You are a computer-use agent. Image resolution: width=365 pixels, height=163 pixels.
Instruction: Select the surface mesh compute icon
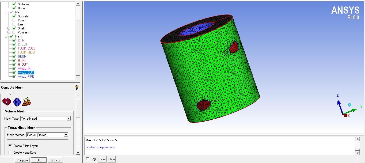pyautogui.click(x=7, y=102)
